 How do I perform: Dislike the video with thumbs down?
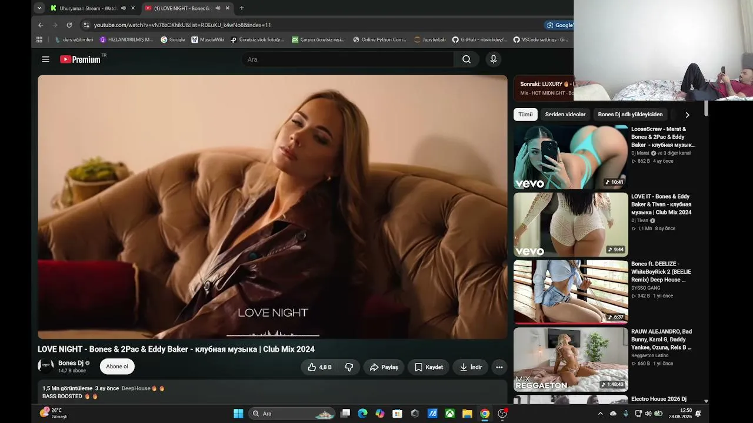tap(349, 367)
